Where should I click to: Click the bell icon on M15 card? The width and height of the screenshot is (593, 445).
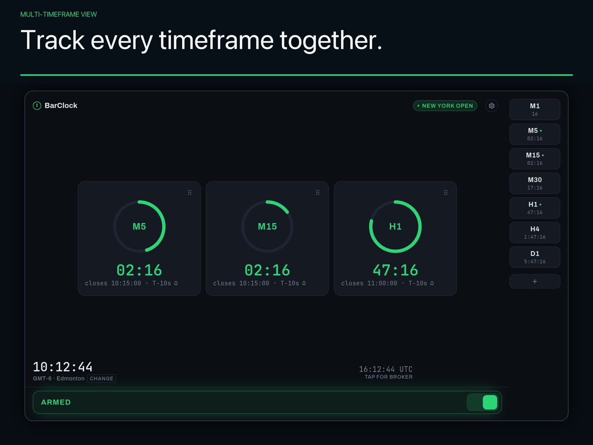304,283
